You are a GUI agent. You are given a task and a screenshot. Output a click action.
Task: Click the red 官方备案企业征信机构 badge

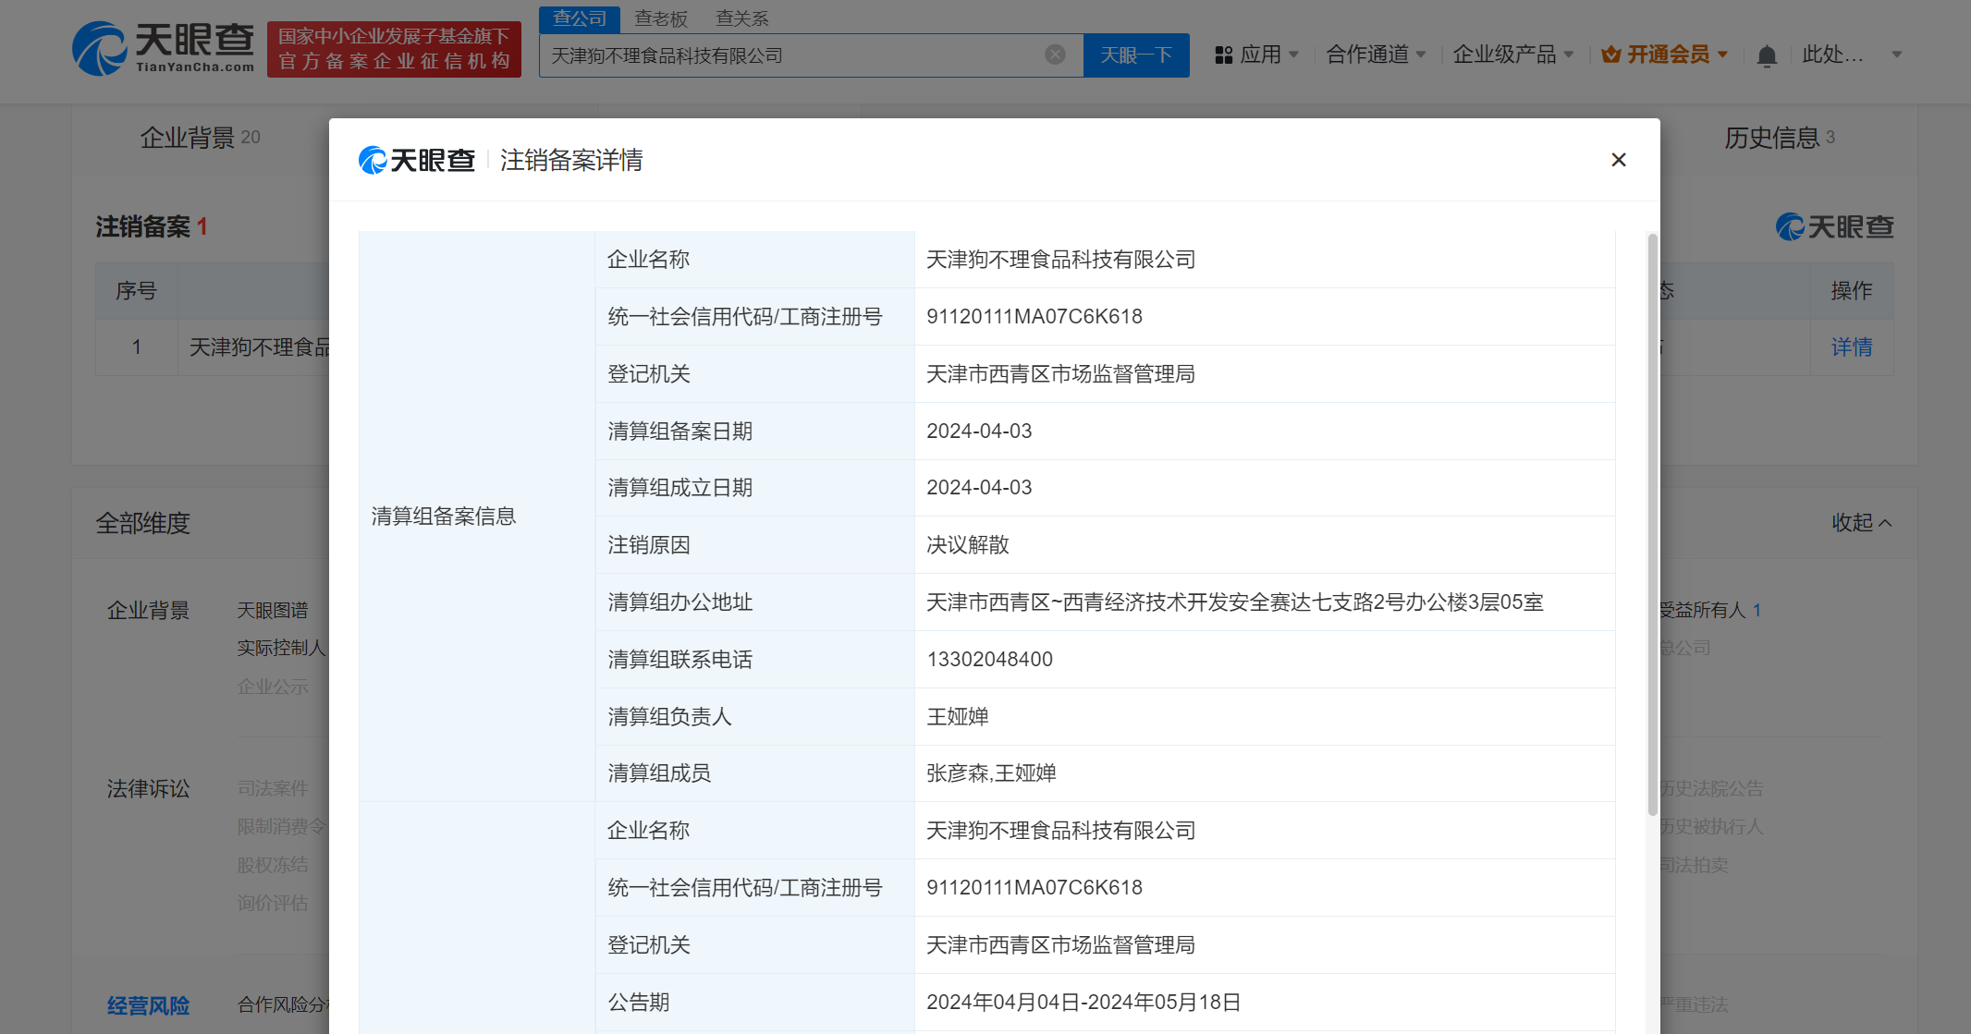pos(393,48)
